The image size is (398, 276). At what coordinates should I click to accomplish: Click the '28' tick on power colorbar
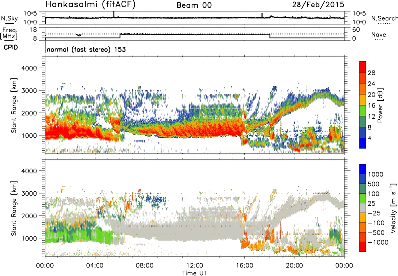point(371,73)
